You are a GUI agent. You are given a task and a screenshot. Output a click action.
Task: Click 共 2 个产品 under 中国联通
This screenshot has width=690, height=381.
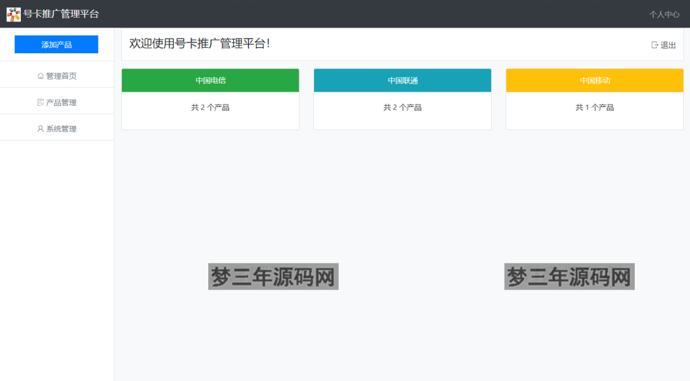coord(402,107)
